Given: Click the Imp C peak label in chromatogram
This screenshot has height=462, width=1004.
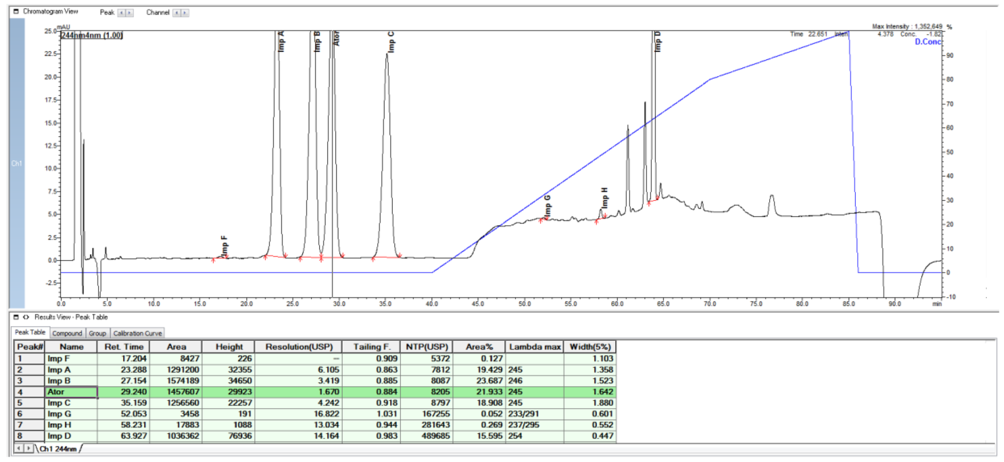Looking at the screenshot, I should 391,42.
